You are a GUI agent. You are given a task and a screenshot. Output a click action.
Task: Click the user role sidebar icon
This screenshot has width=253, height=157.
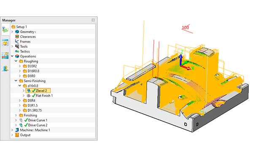tap(5, 69)
